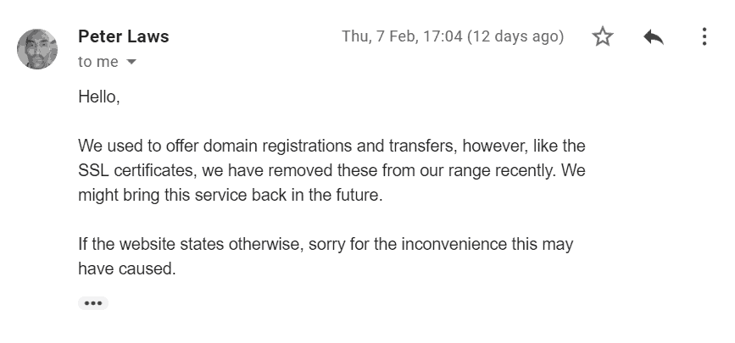Click the "to me" recipient text
Image resolution: width=735 pixels, height=343 pixels.
coord(98,62)
